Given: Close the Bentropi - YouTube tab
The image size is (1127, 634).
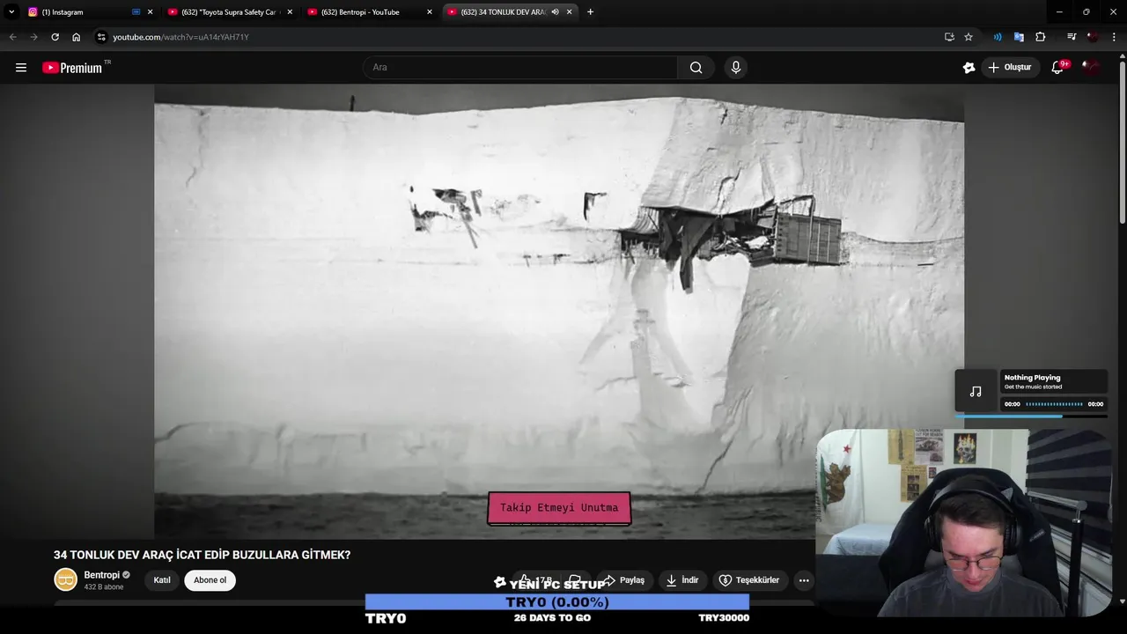Looking at the screenshot, I should click(430, 12).
